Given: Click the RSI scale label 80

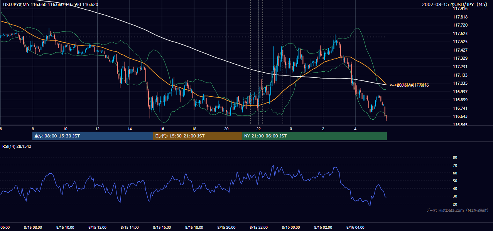Looking at the screenshot, I should coord(455,157).
